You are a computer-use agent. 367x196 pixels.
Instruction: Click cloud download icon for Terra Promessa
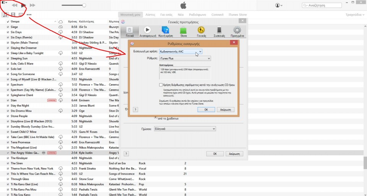pyautogui.click(x=61, y=142)
